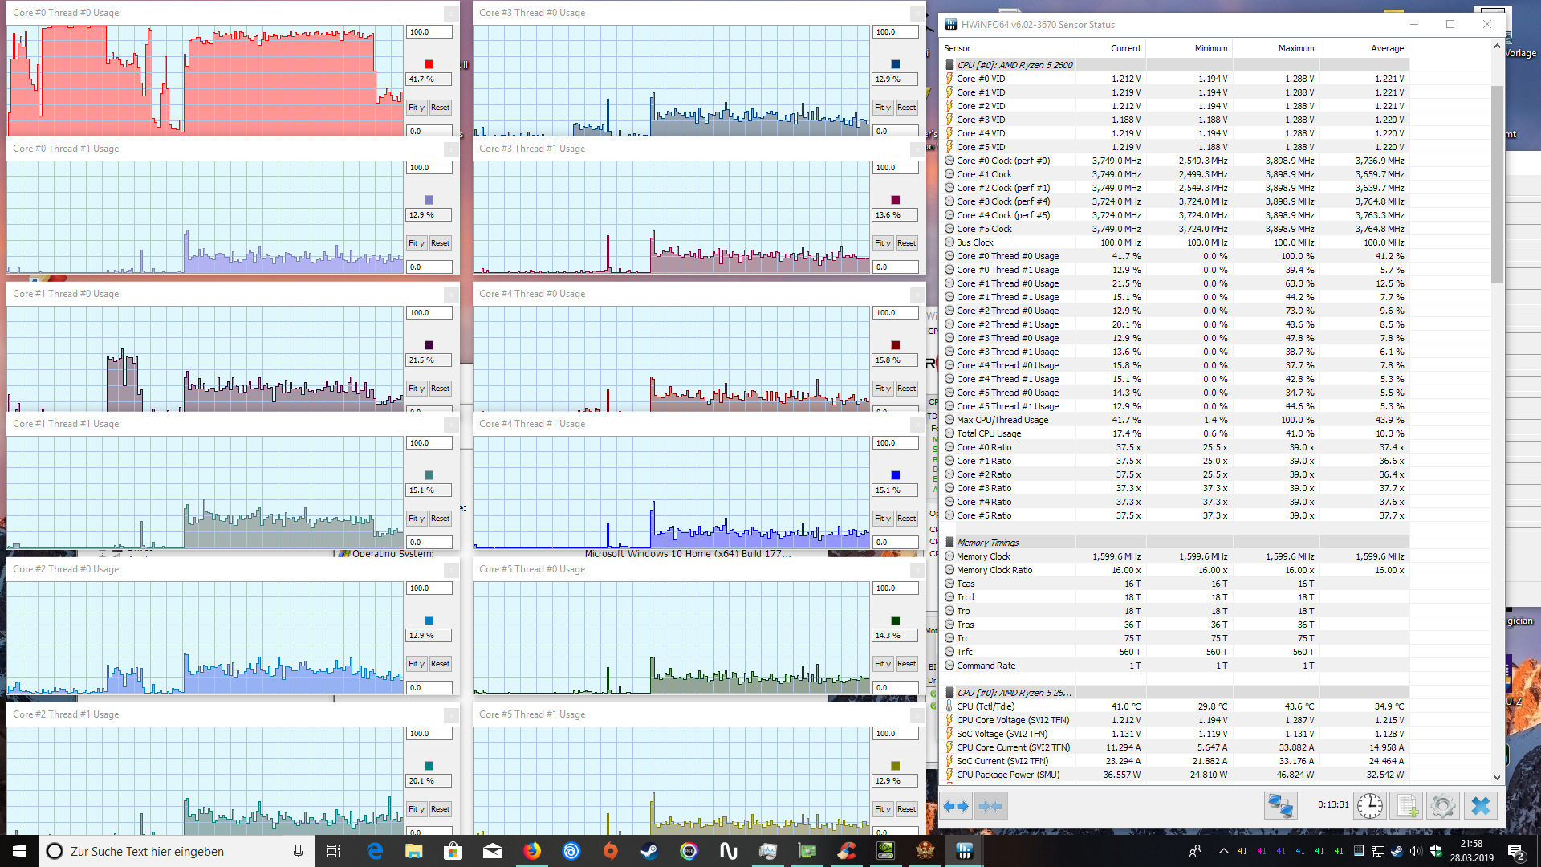Viewport: 1541px width, 867px height.
Task: Open the clock showing 21:58 in taskbar
Action: [1471, 851]
